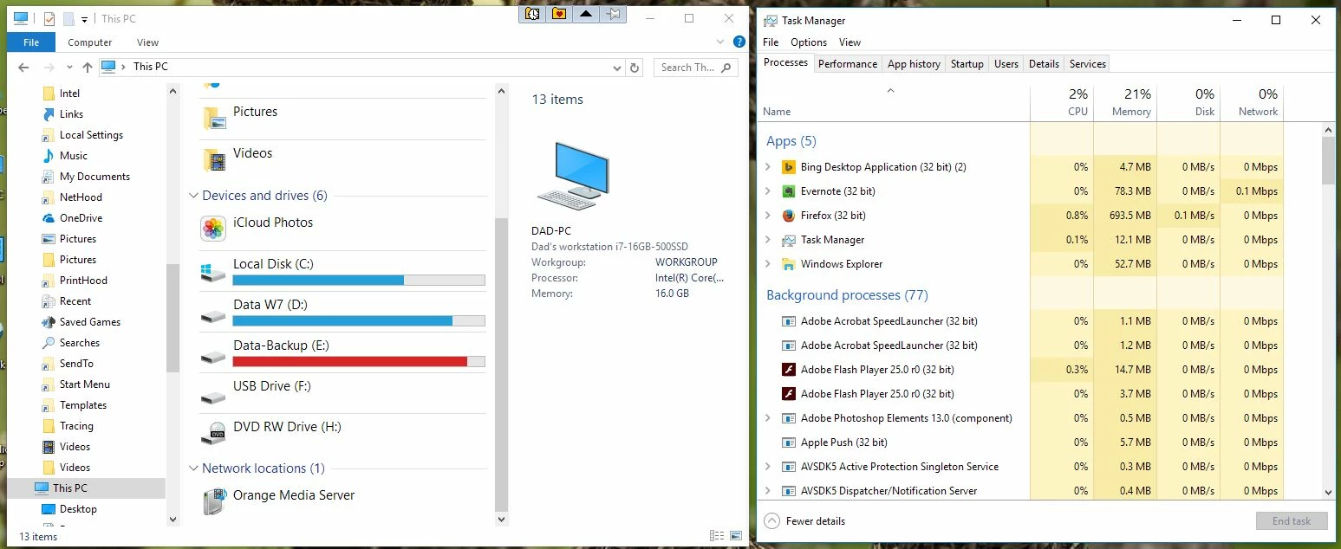Go back in Explorer navigation
This screenshot has height=549, width=1341.
coord(23,67)
